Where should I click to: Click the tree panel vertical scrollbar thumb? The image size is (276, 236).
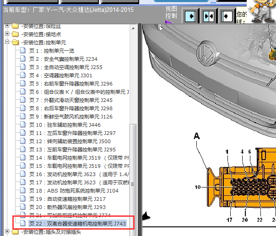133,180
